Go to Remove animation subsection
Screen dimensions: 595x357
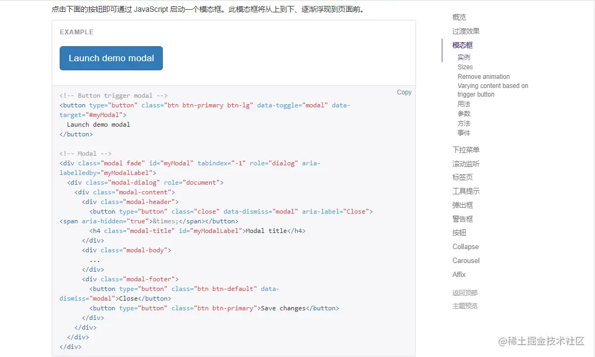[x=483, y=77]
